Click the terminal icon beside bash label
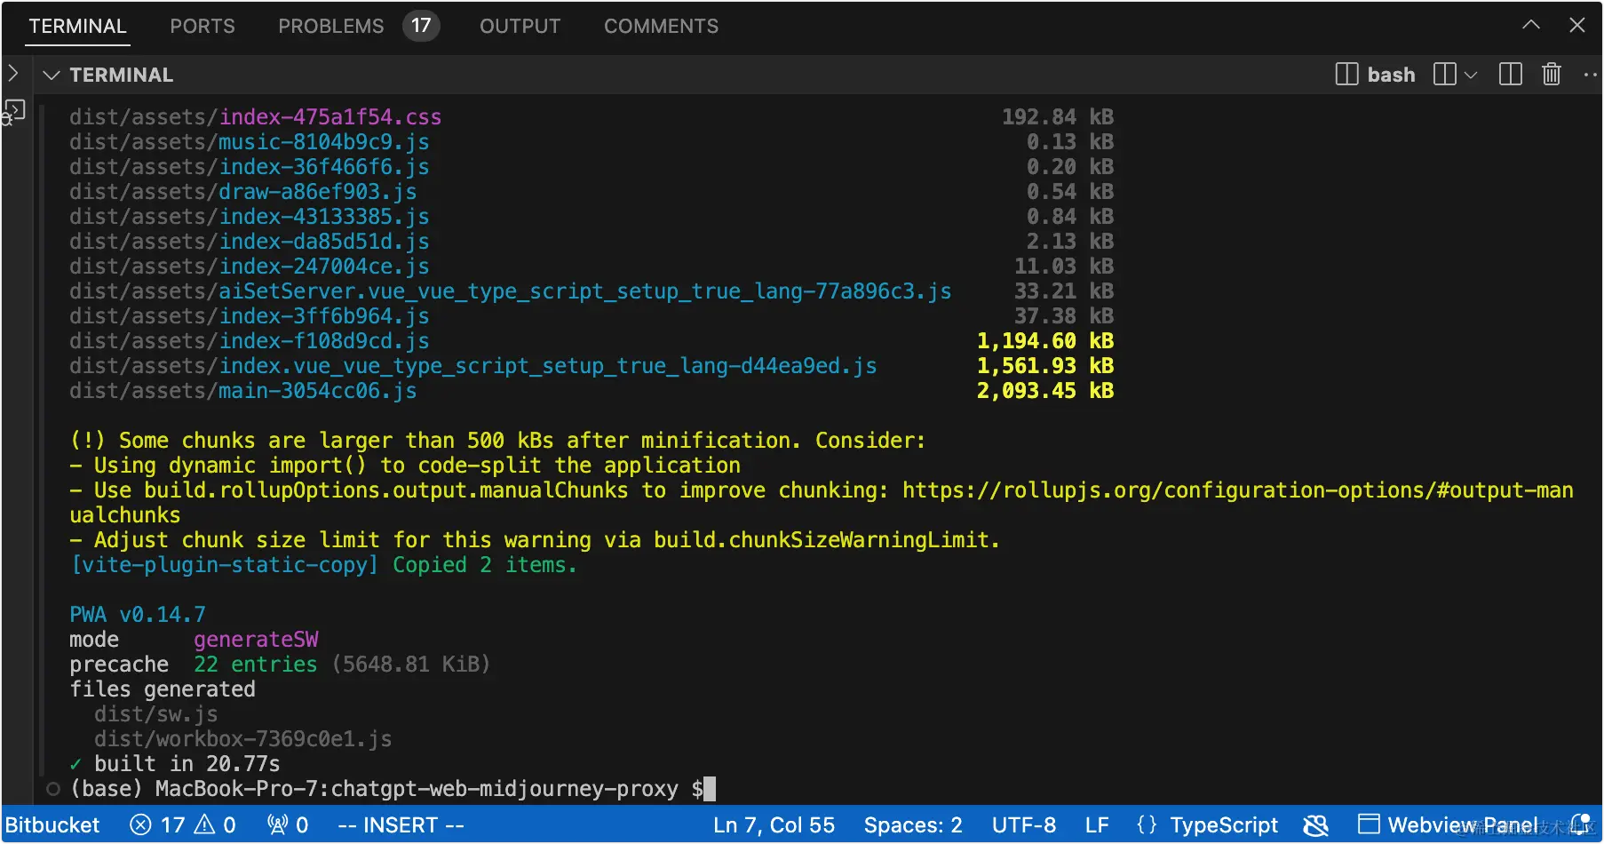 coord(1346,75)
